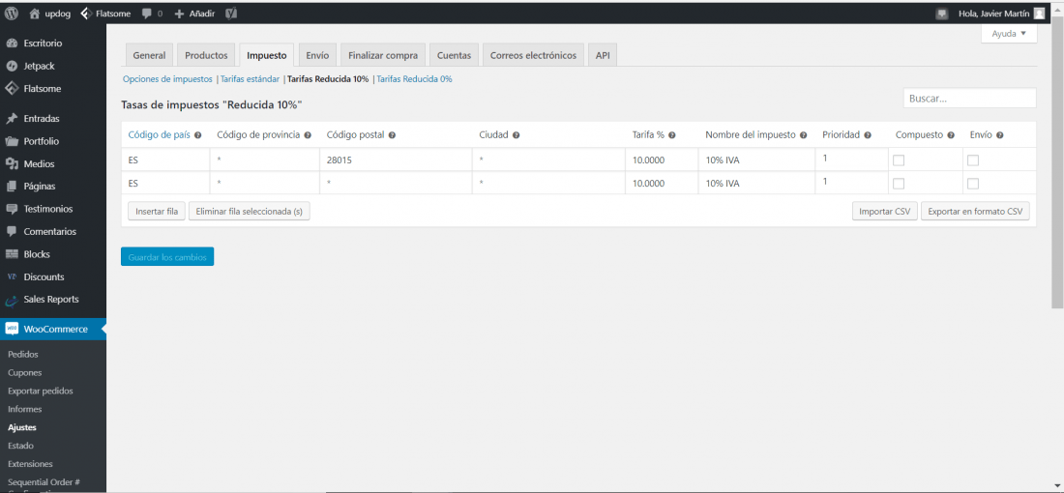Open the WooCommerce sidebar menu
Image resolution: width=1064 pixels, height=493 pixels.
53,329
